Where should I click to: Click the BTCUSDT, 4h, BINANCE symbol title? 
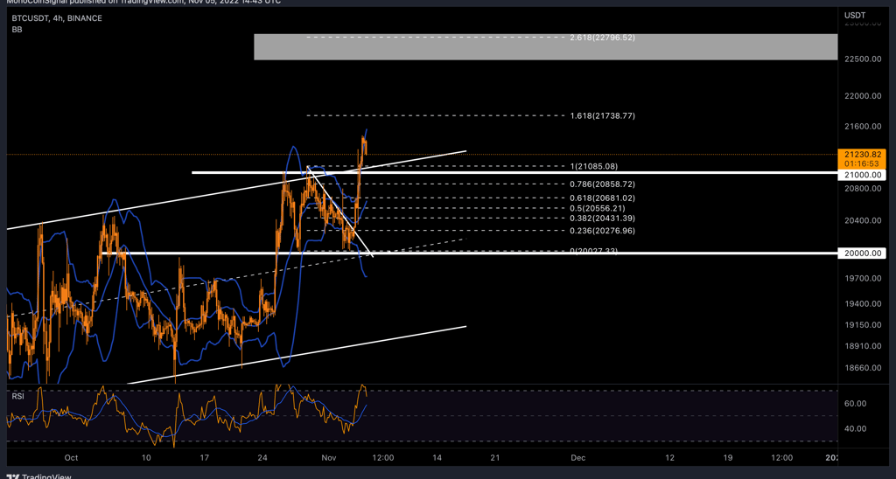[x=57, y=18]
